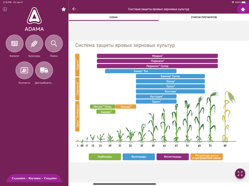Tap growth stage number 65

[x=199, y=146]
